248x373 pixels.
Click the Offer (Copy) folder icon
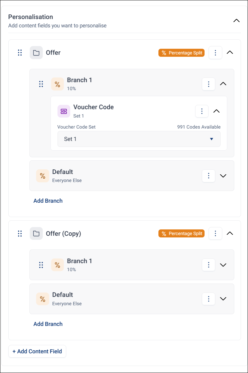(36, 233)
